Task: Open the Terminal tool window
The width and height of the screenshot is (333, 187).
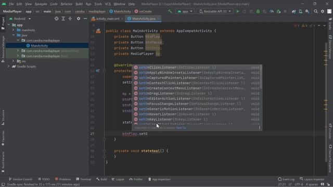Action: point(83,179)
